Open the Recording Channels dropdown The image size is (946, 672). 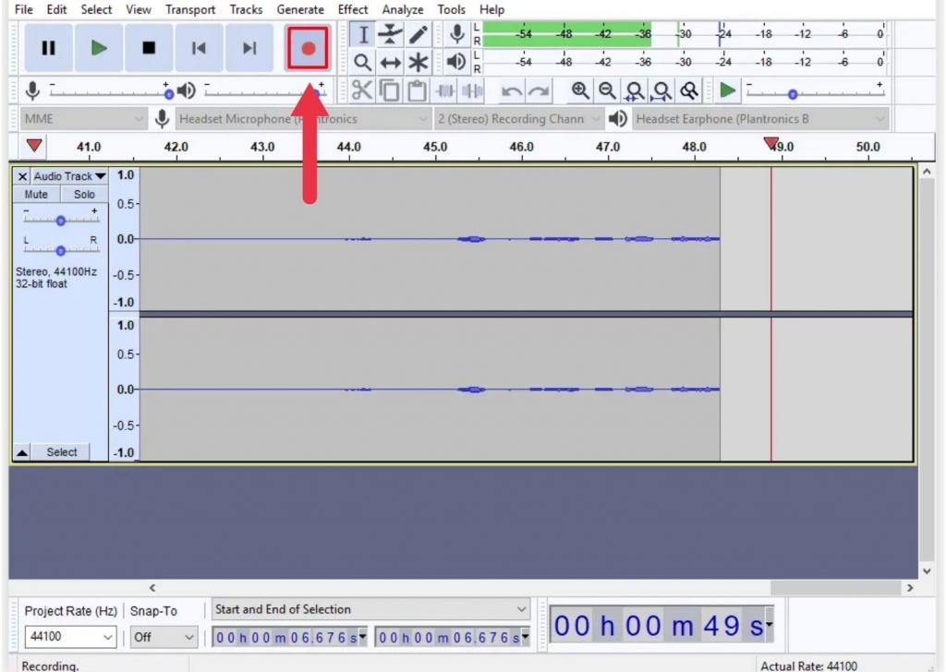tap(518, 119)
